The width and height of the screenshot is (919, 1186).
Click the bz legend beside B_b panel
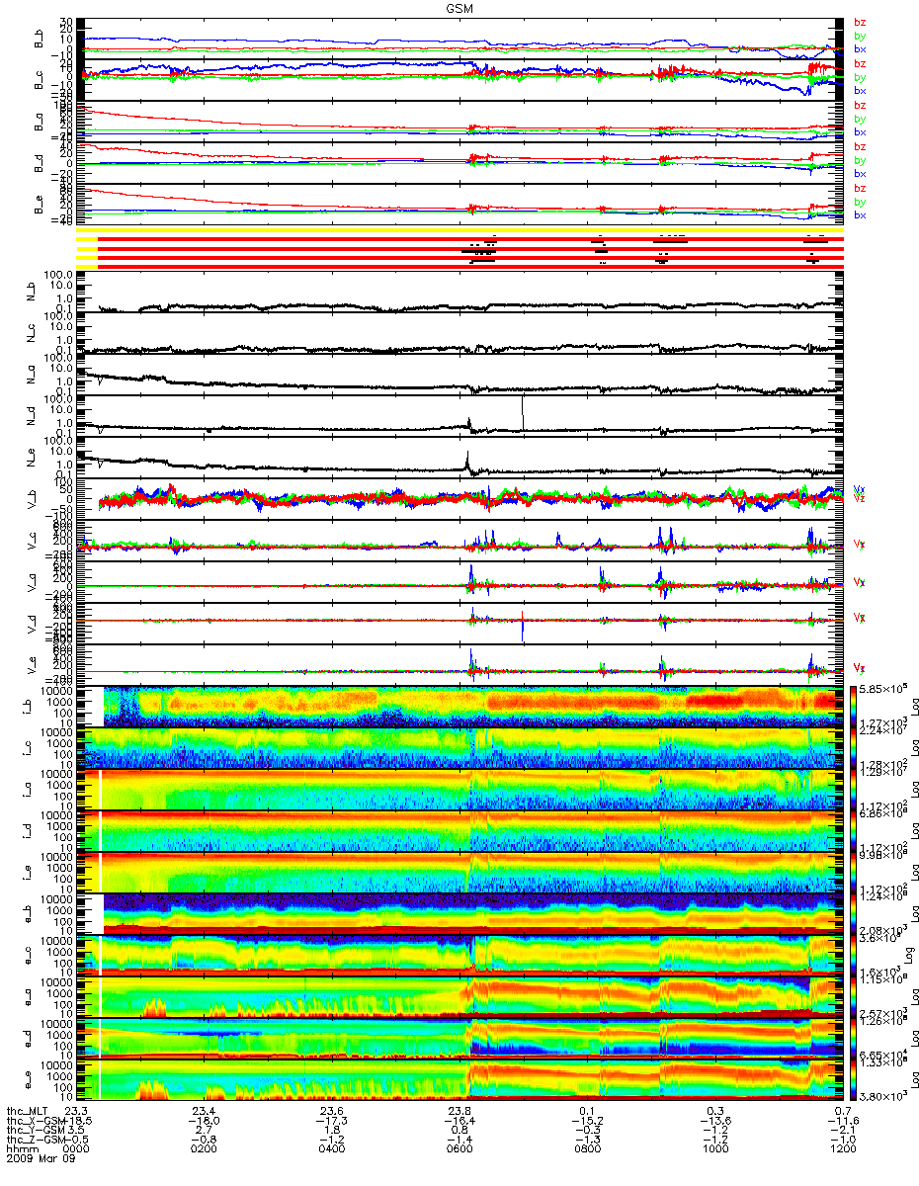[861, 22]
